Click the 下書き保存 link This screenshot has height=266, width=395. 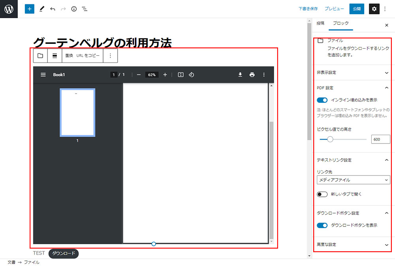(x=308, y=9)
